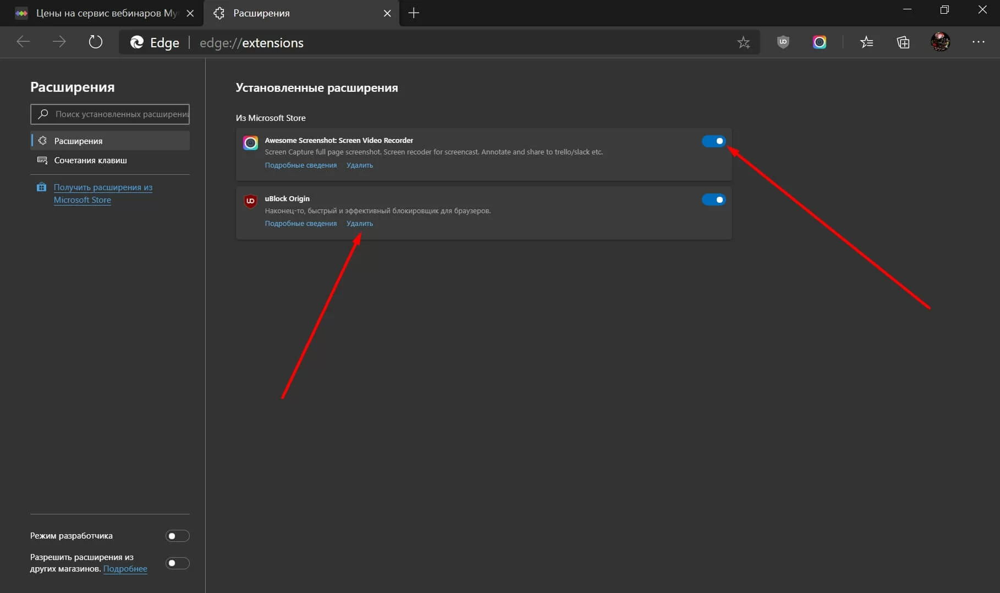Open the Settings and more ellipsis menu

click(979, 42)
